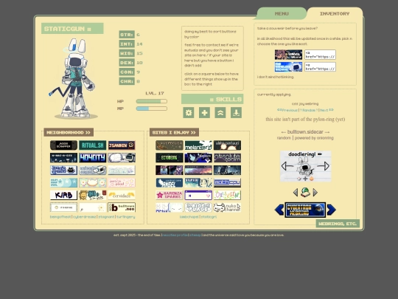Open the sitemap footer link

[x=195, y=235]
